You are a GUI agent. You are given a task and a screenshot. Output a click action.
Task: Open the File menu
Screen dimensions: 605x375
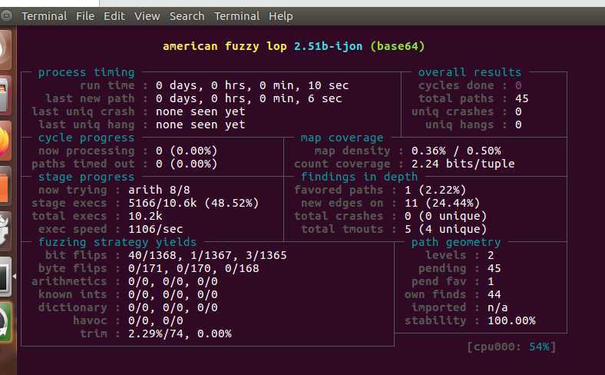pos(85,16)
